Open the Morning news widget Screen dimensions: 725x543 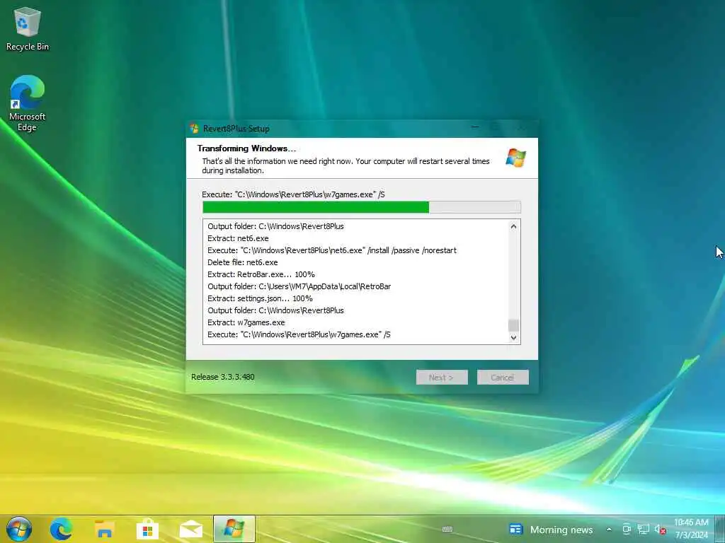[x=551, y=530]
